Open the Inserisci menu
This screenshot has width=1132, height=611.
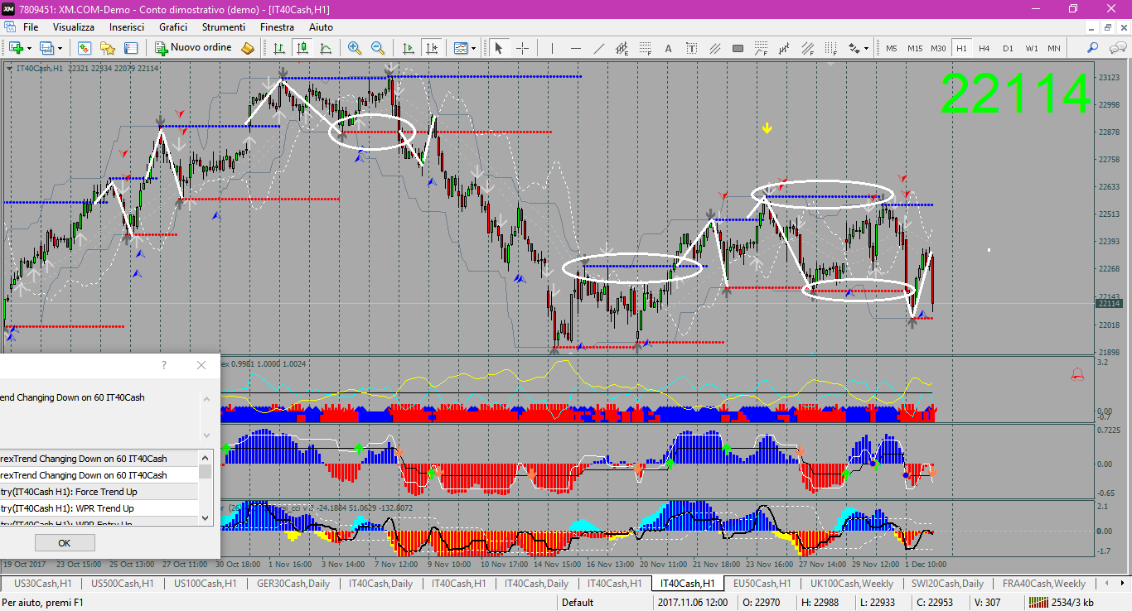pos(127,27)
